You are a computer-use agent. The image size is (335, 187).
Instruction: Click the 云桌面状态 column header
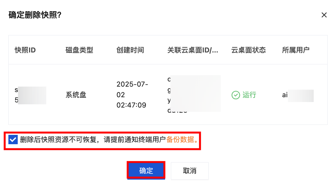point(248,50)
